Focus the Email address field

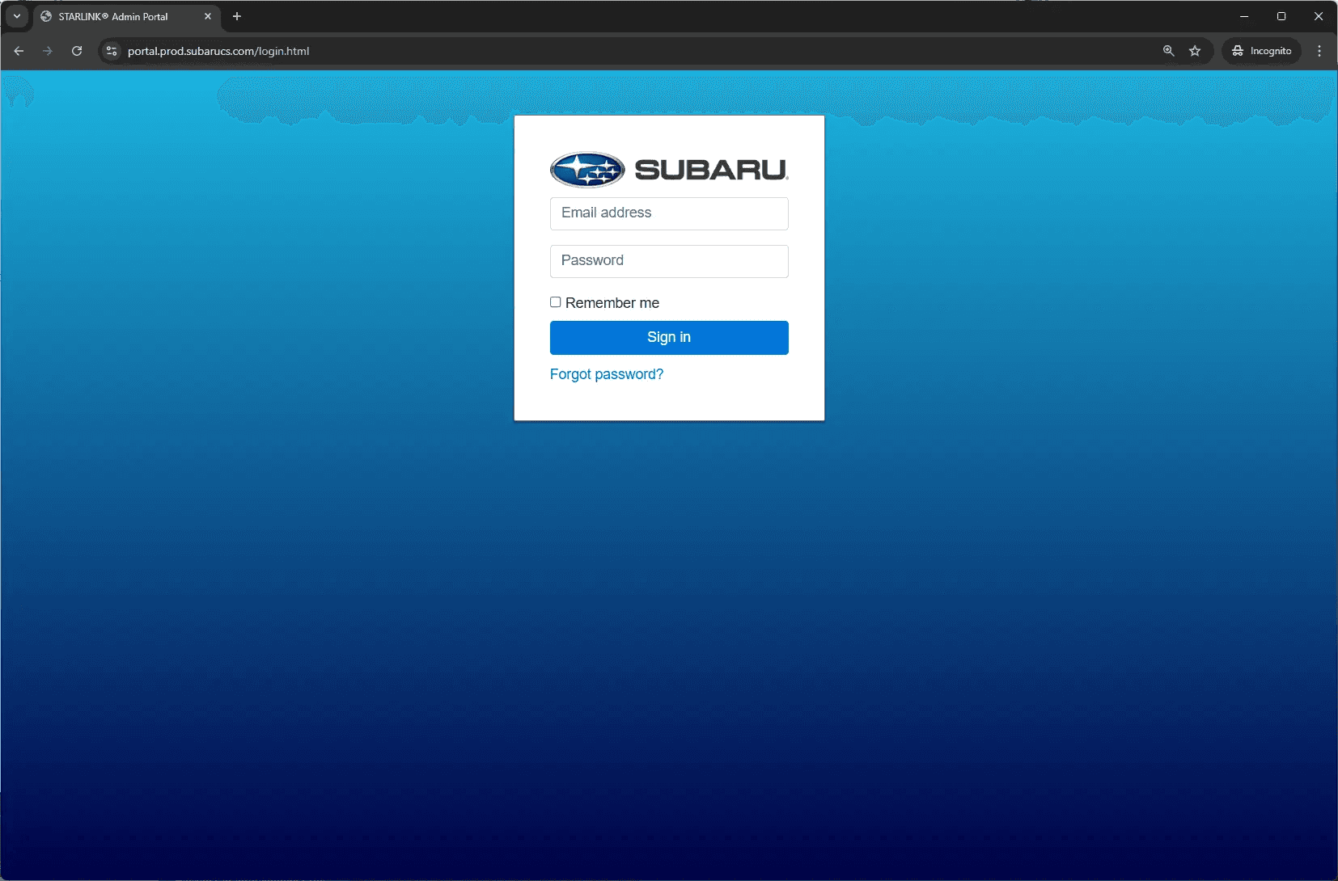coord(669,213)
